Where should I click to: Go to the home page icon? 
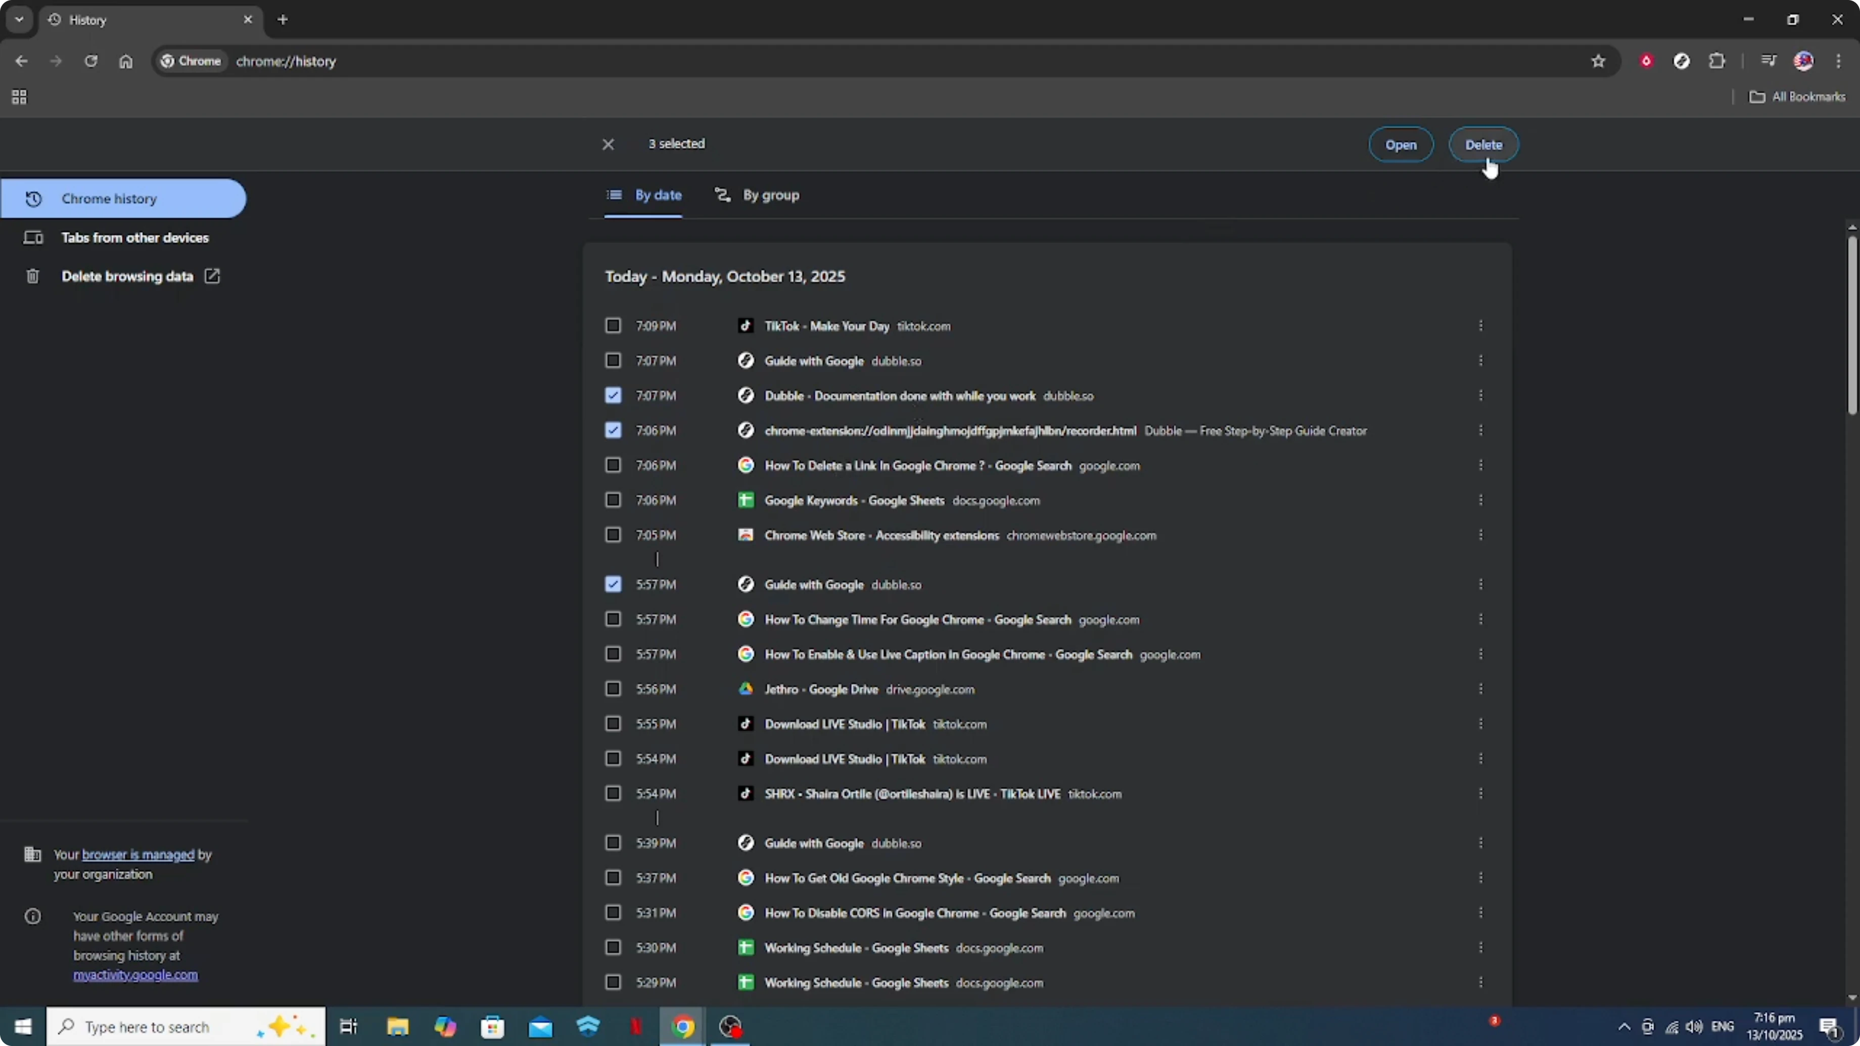coord(126,61)
